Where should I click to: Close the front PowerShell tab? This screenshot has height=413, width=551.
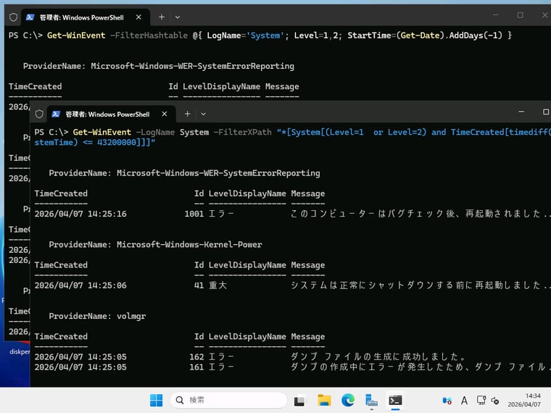(x=164, y=114)
